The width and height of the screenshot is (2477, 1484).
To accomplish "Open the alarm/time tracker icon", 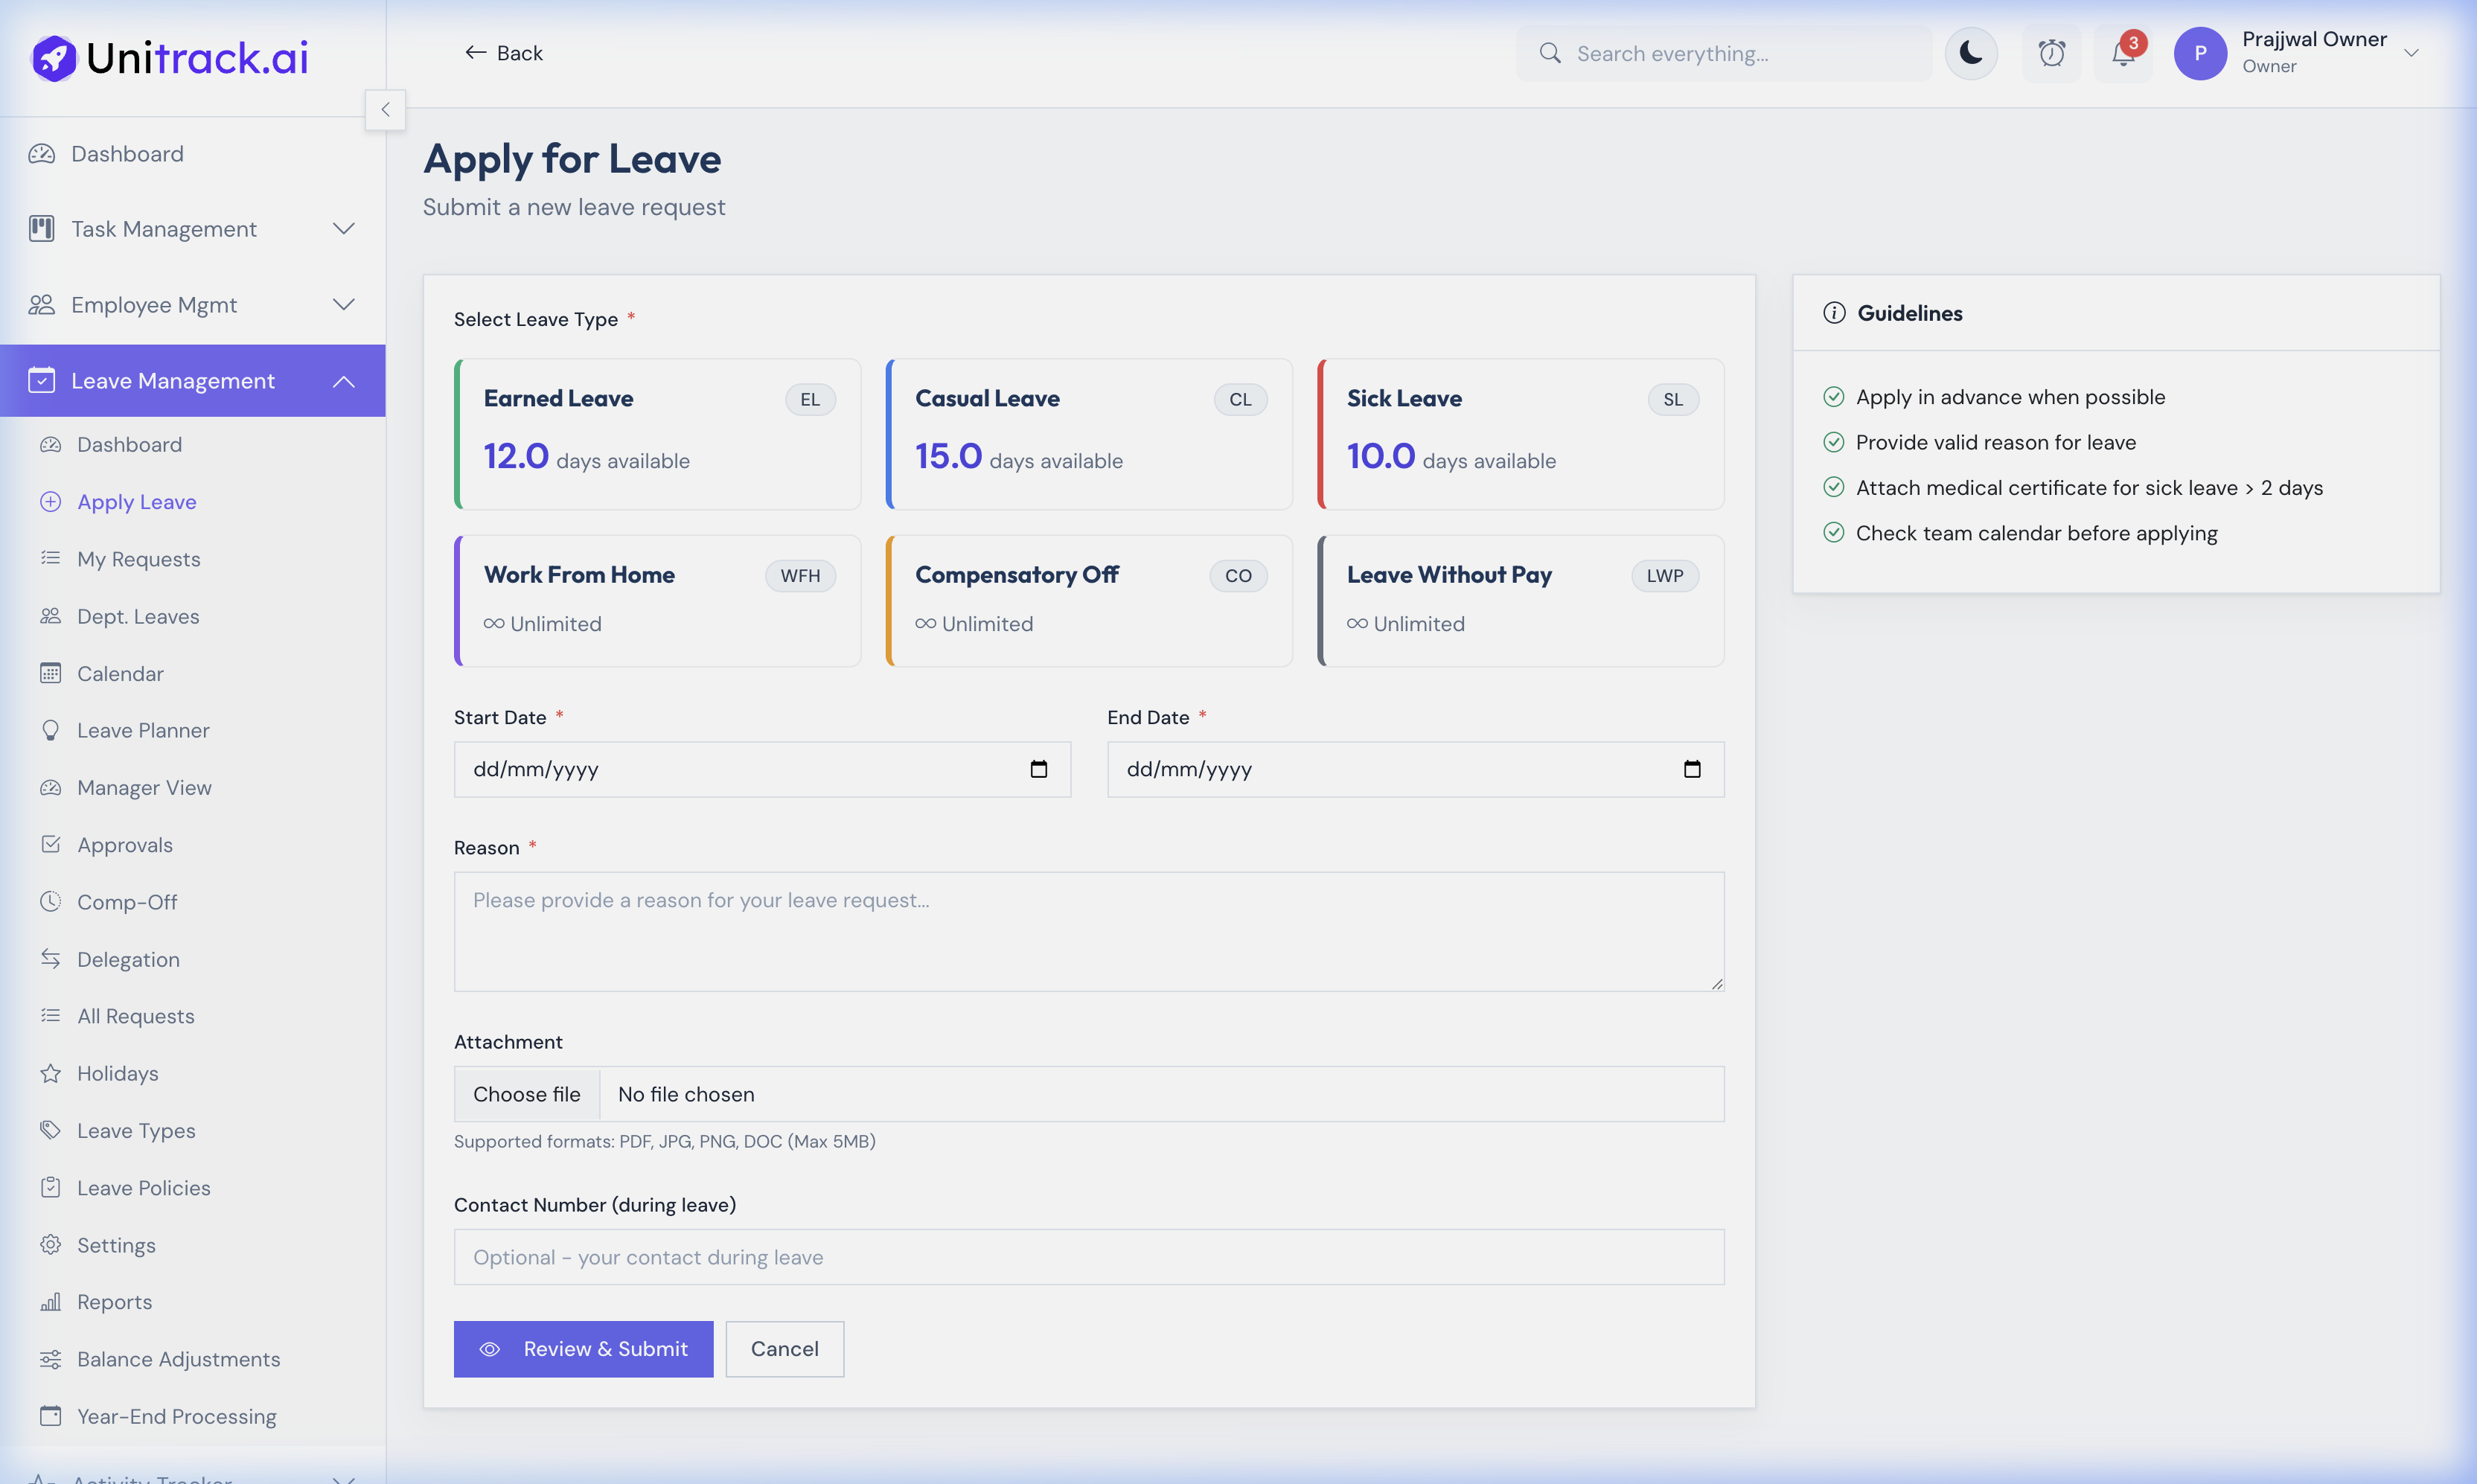I will click(x=2051, y=53).
